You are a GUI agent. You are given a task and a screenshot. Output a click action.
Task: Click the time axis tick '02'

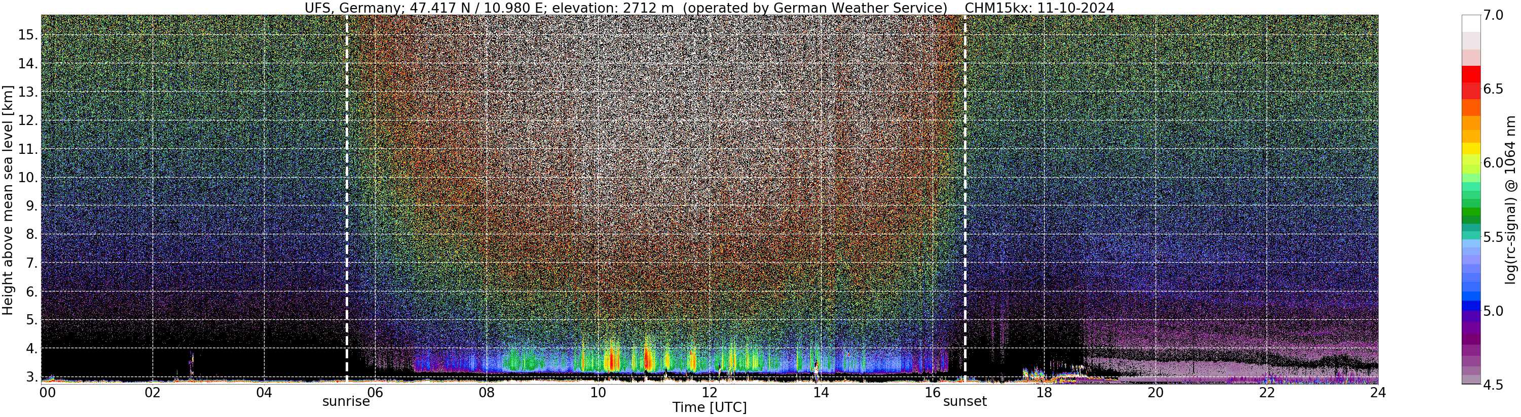(153, 392)
